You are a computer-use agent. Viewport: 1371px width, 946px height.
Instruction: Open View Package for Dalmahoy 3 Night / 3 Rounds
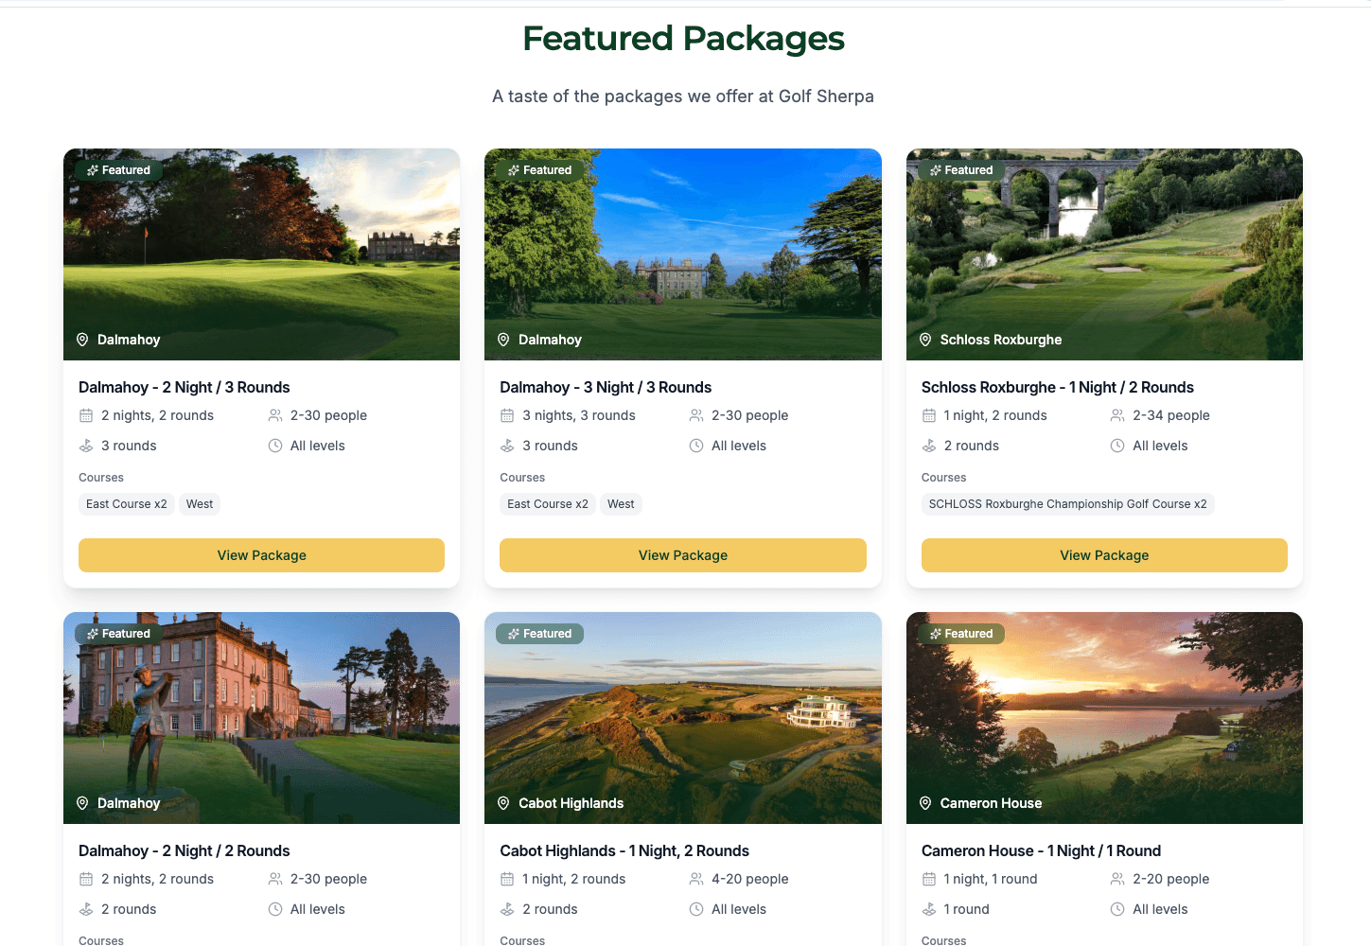point(682,555)
